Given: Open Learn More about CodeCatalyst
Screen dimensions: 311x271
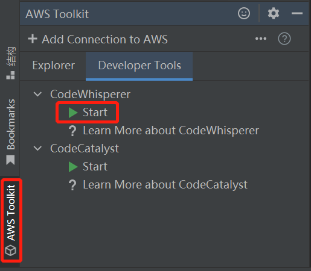Looking at the screenshot, I should [x=165, y=185].
